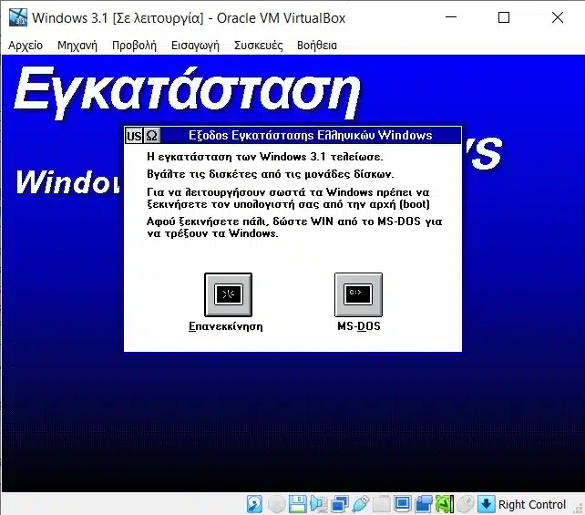The width and height of the screenshot is (585, 515).
Task: Click the MS-DOS text label
Action: pyautogui.click(x=358, y=326)
